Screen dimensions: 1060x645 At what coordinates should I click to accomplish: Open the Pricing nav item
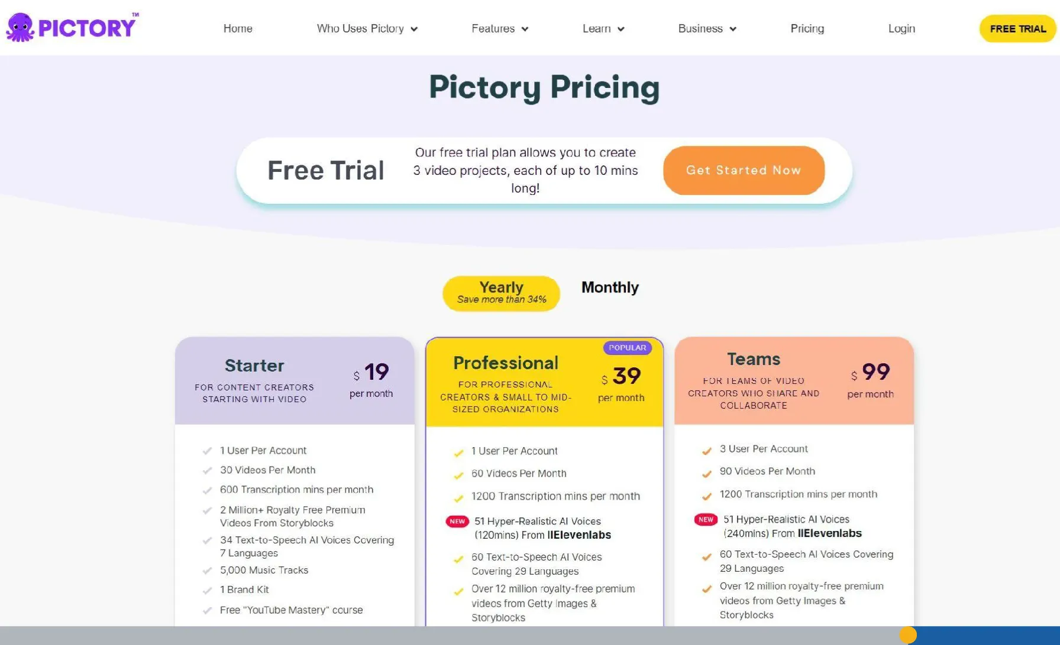[807, 28]
